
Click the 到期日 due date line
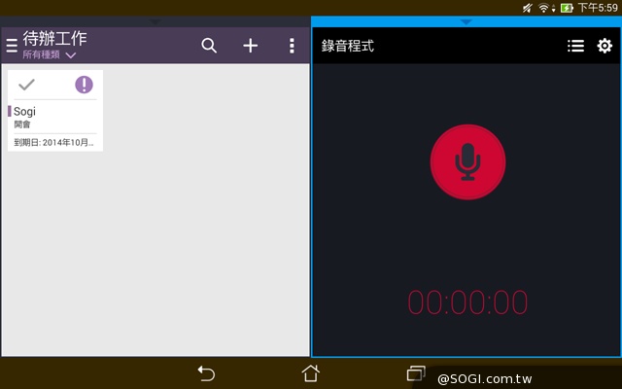54,143
